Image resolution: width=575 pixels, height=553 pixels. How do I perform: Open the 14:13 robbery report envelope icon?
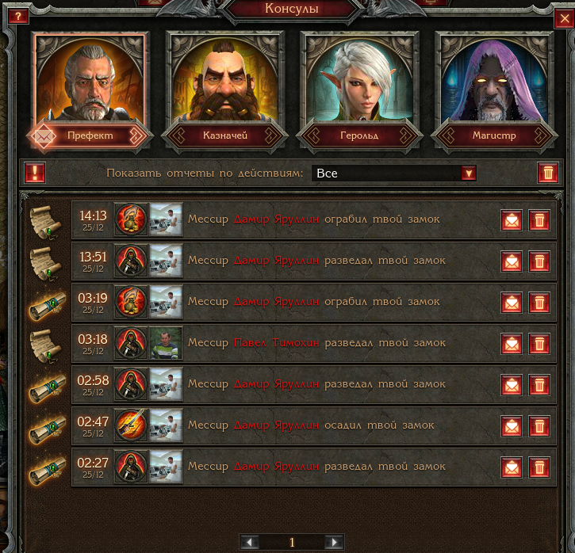[x=512, y=220]
